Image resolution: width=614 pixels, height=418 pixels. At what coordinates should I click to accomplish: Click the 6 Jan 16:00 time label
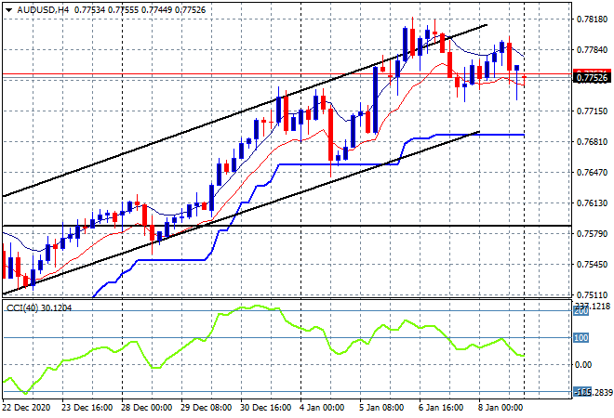coord(441,408)
